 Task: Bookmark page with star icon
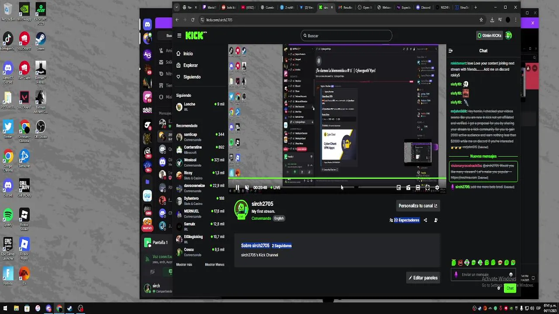[481, 20]
